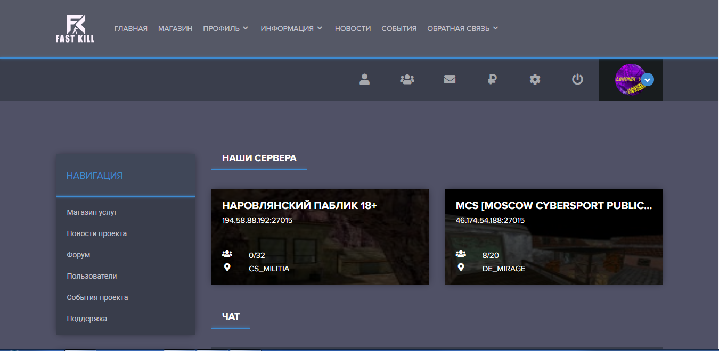Click players icon beside 0/32
Image resolution: width=719 pixels, height=351 pixels.
coord(227,254)
